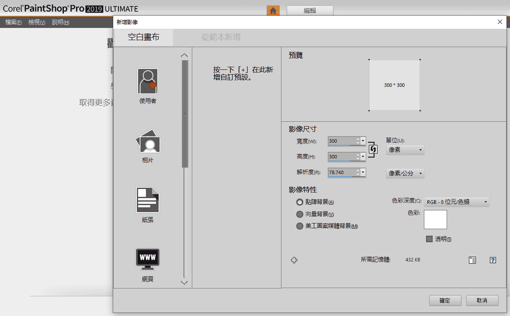Enable the 透明 checkbox

point(429,239)
